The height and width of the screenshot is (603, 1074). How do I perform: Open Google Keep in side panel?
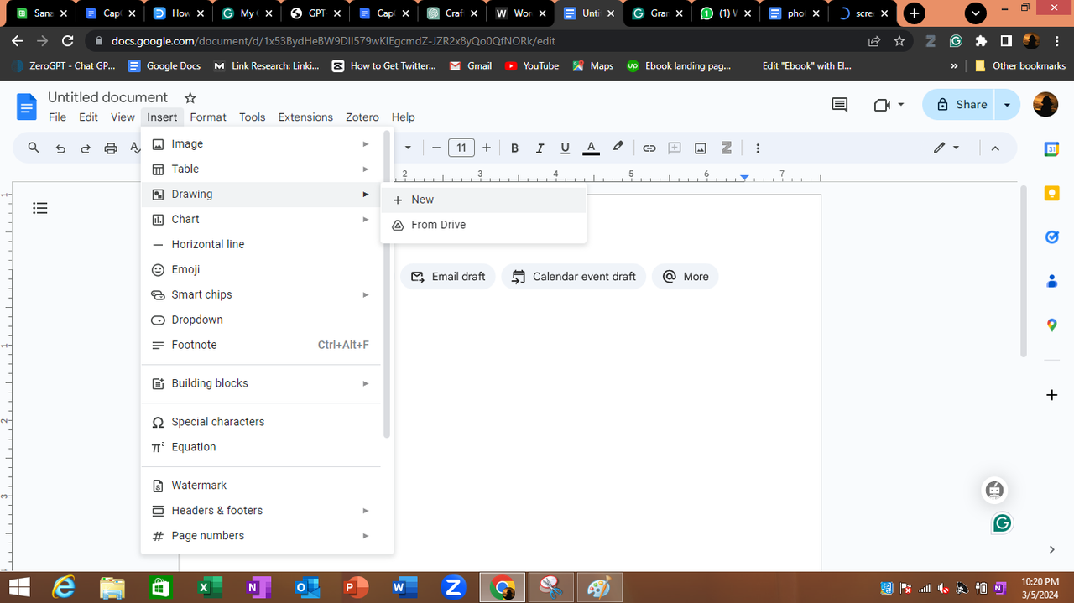(1052, 193)
